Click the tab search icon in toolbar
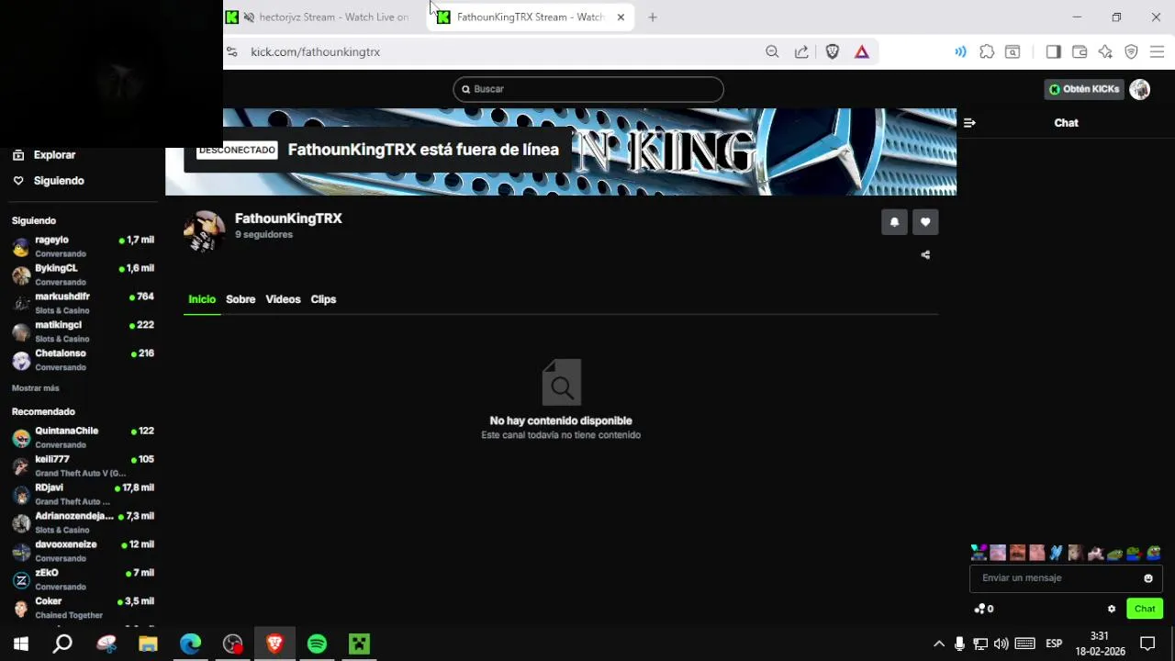Viewport: 1175px width, 661px height. coord(1013,51)
